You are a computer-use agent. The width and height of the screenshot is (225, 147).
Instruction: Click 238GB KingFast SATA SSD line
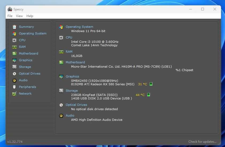(94, 95)
